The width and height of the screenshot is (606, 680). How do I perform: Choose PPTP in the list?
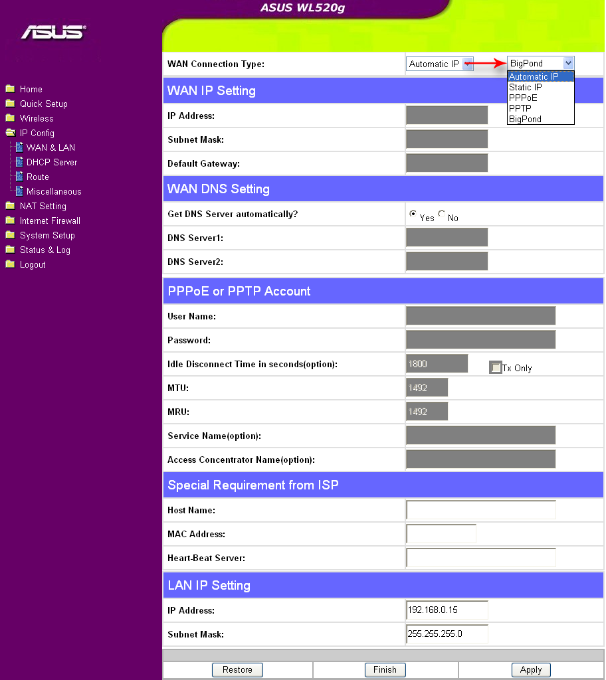click(x=541, y=108)
